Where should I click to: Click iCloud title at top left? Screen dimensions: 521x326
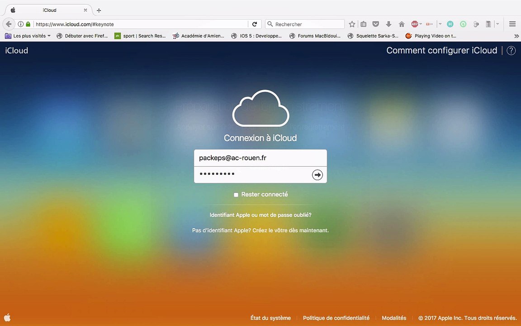(x=17, y=51)
